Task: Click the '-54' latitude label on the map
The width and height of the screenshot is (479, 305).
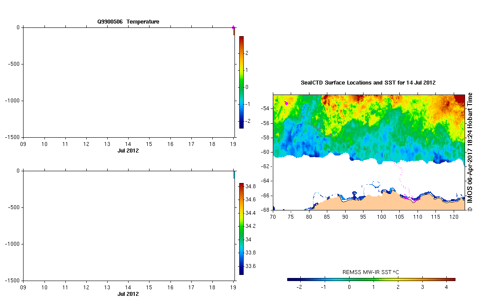Action: (x=265, y=108)
